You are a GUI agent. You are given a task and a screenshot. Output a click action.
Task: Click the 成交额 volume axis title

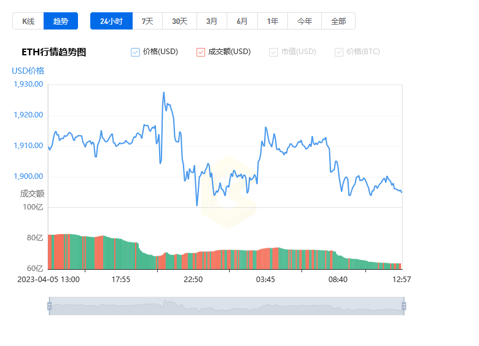pos(32,194)
